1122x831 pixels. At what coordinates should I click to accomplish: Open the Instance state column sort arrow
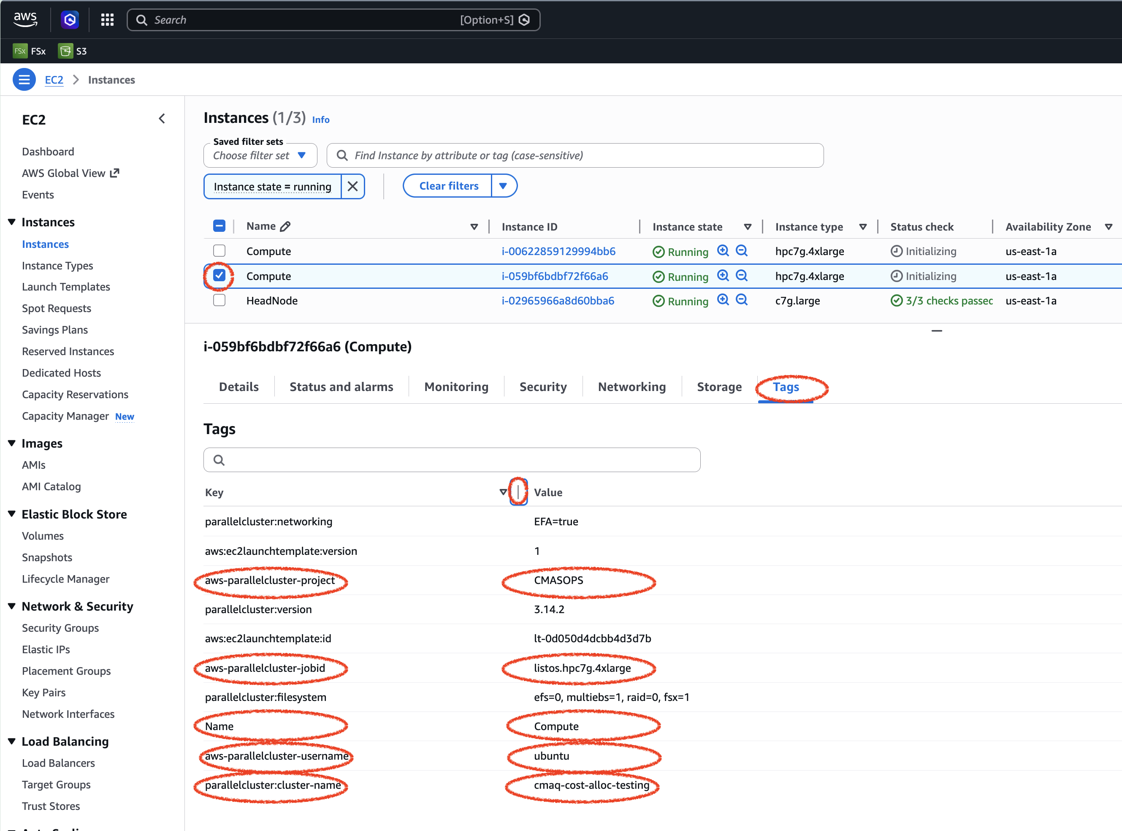pyautogui.click(x=748, y=227)
